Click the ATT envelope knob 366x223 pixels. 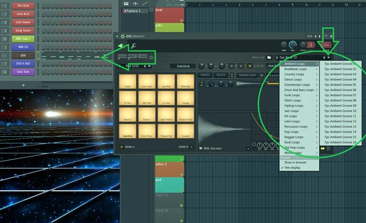[259, 145]
